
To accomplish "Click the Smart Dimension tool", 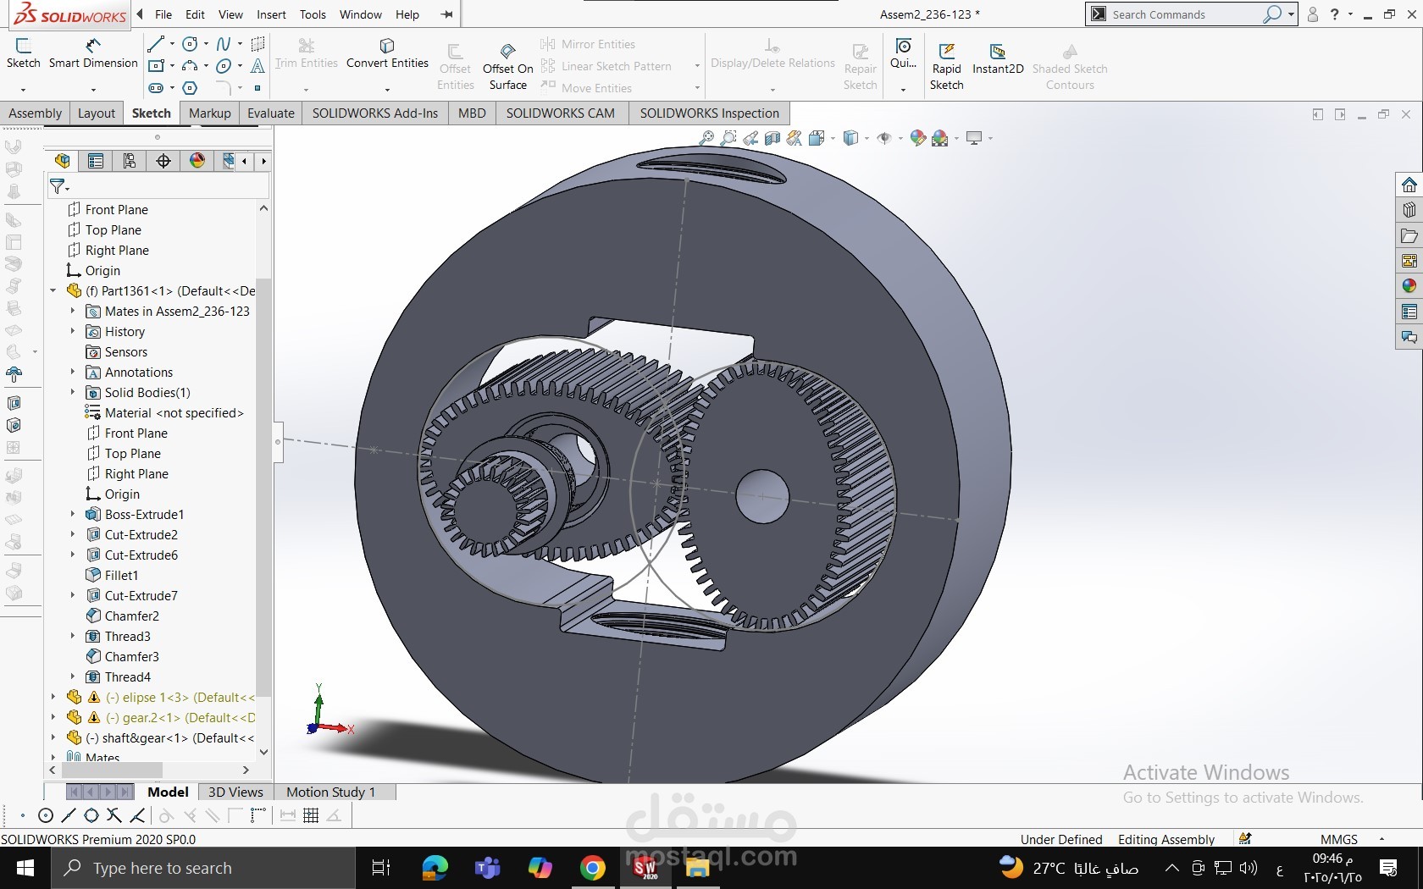I will 93,53.
